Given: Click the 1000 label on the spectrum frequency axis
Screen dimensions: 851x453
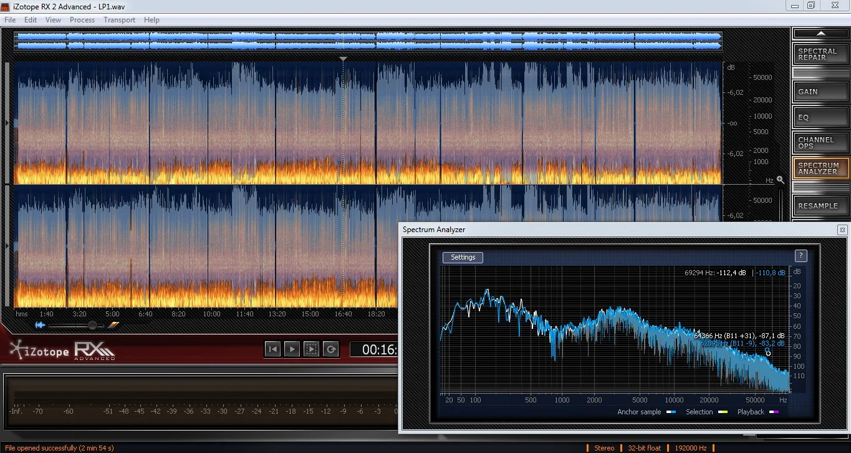Looking at the screenshot, I should (562, 400).
